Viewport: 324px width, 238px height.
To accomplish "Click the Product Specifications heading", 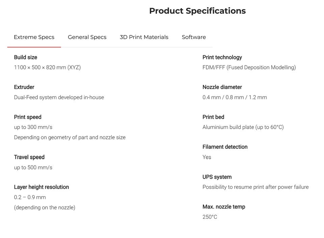I will pyautogui.click(x=197, y=11).
